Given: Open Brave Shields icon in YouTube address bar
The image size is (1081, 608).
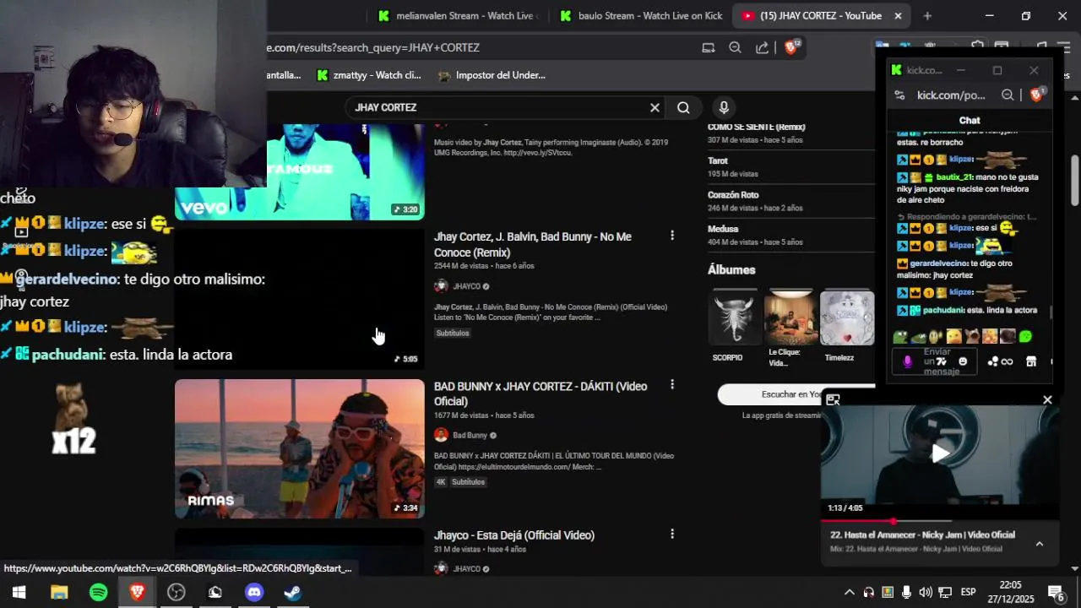Looking at the screenshot, I should tap(791, 47).
